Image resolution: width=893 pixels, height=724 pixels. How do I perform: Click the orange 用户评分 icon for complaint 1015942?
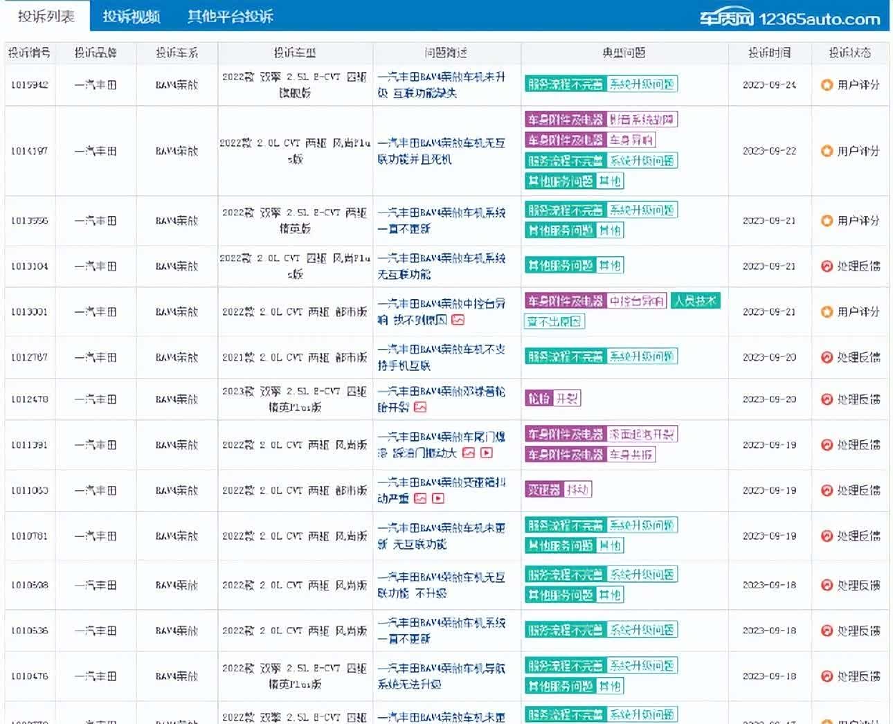coord(827,85)
